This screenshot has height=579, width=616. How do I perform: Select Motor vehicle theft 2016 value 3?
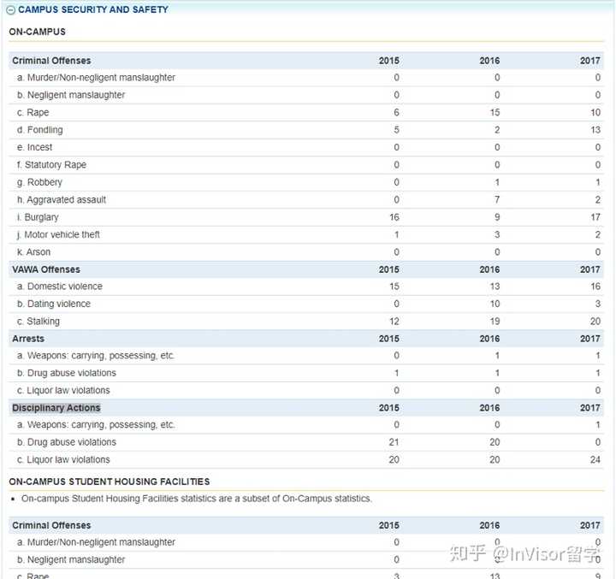(497, 234)
